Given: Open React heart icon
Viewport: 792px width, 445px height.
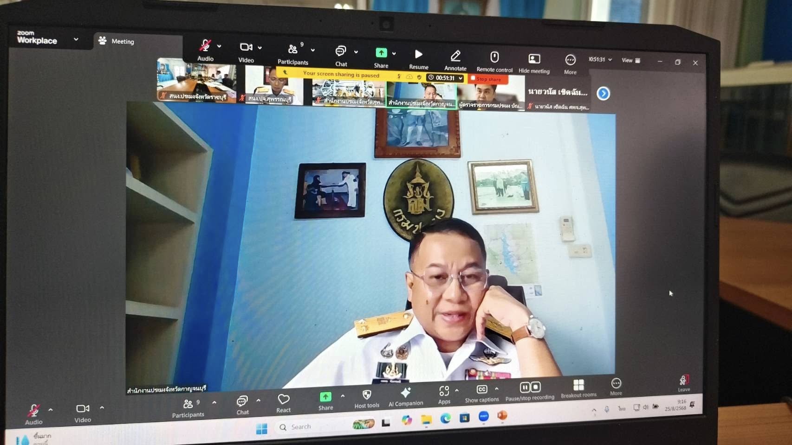Looking at the screenshot, I should tap(284, 399).
